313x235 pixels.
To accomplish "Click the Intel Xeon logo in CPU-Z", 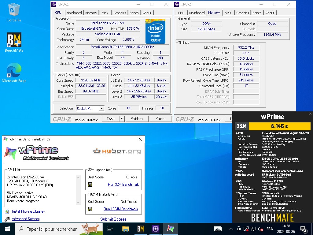I will coord(155,32).
